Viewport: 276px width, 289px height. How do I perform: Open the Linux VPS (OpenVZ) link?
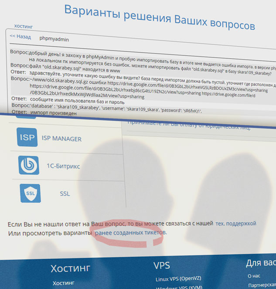point(178,279)
